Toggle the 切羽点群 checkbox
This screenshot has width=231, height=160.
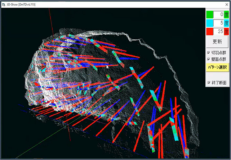pos(208,53)
